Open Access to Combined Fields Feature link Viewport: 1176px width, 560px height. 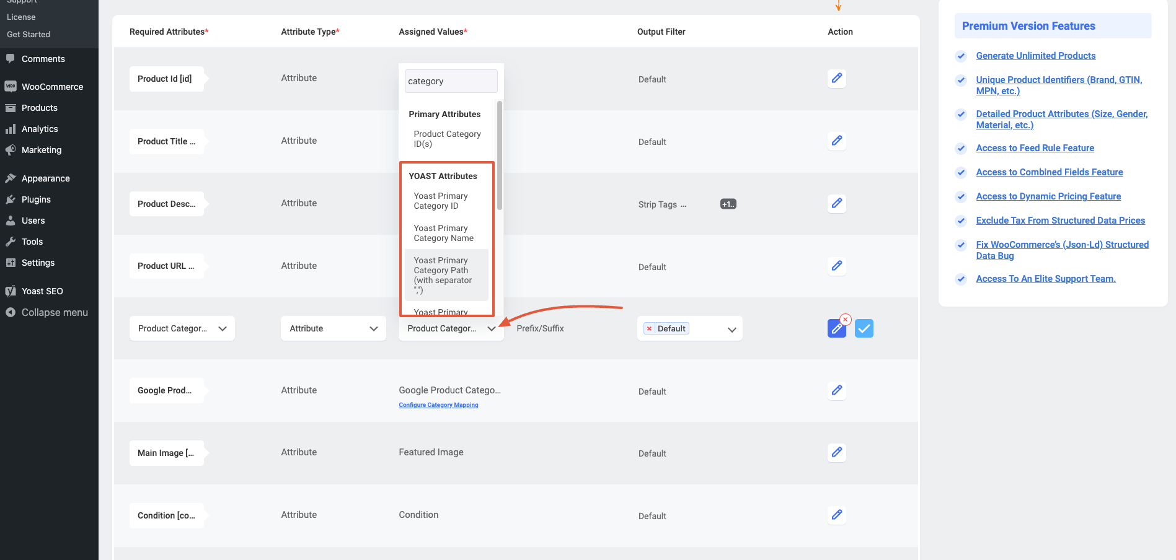(1049, 172)
